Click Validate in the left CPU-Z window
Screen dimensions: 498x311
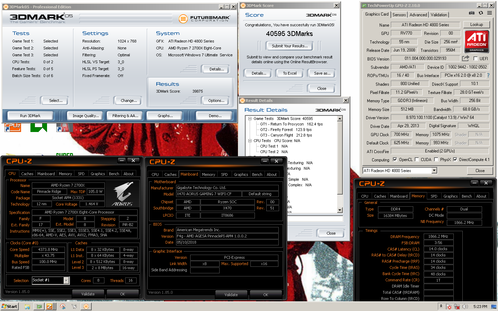pyautogui.click(x=88, y=294)
